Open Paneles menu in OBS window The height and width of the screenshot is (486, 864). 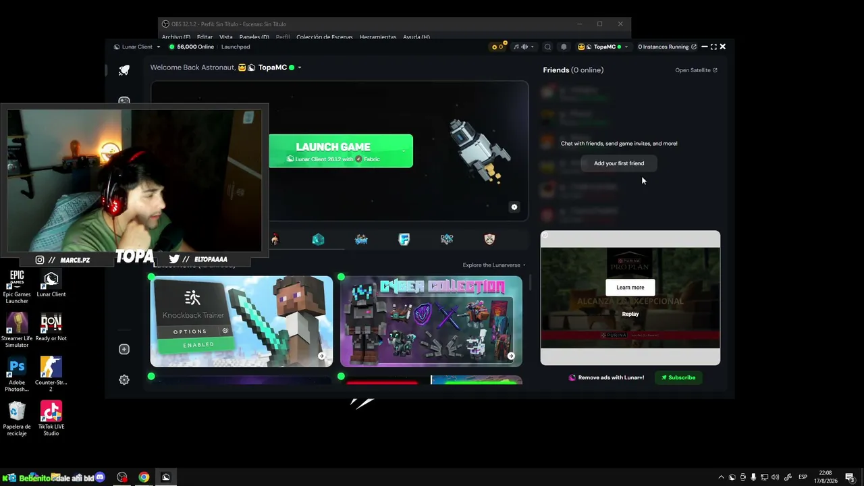[x=254, y=37]
